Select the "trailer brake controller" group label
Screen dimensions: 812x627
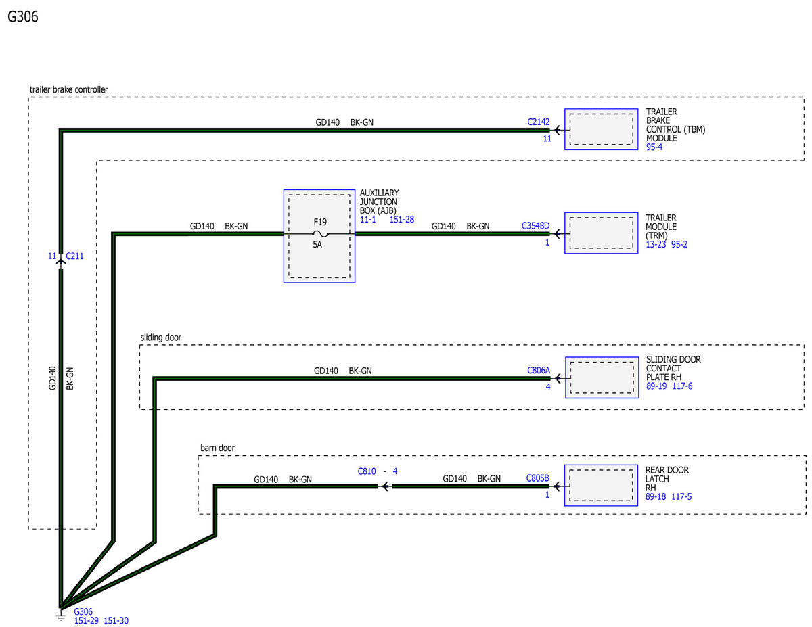(69, 89)
